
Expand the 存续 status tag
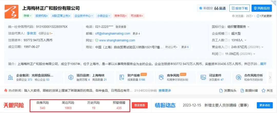(27, 16)
